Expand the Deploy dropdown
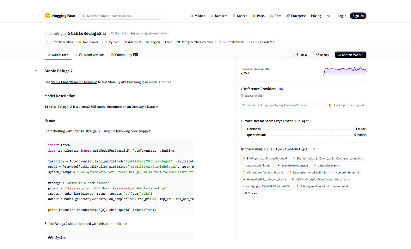Viewport: 411px width, 249px height. 323,55
